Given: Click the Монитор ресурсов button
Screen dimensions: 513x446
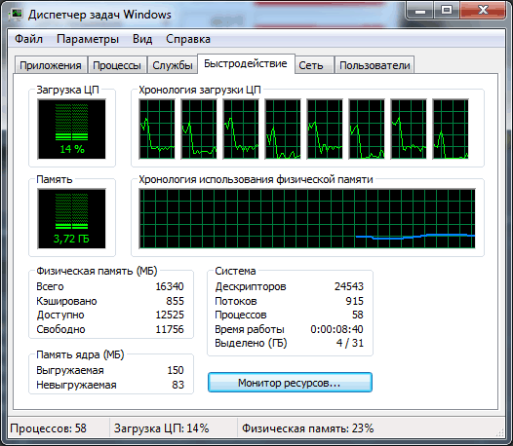Looking at the screenshot, I should [x=290, y=383].
